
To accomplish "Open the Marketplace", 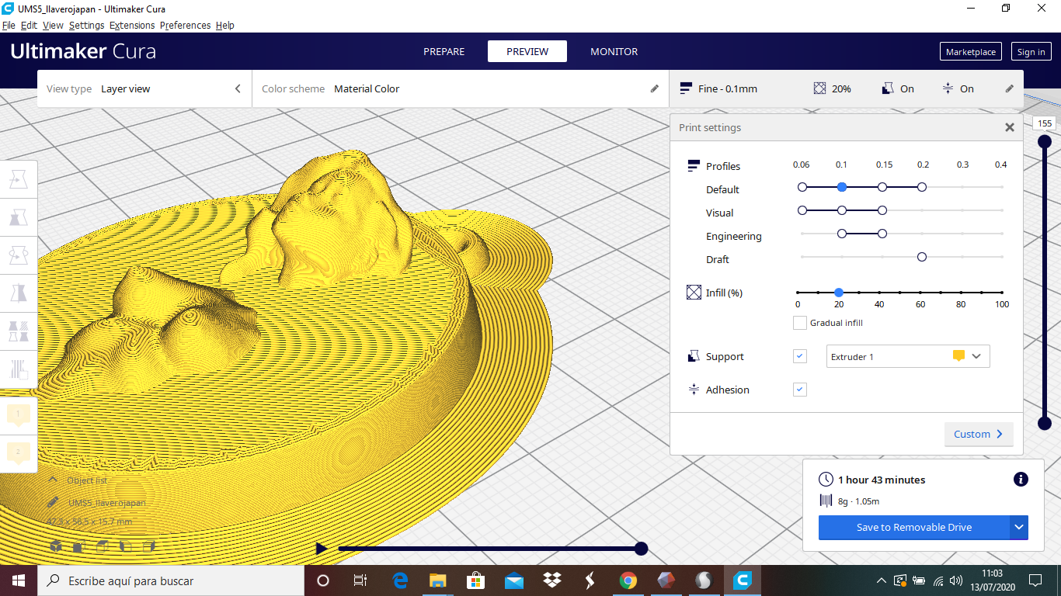I will coord(970,52).
